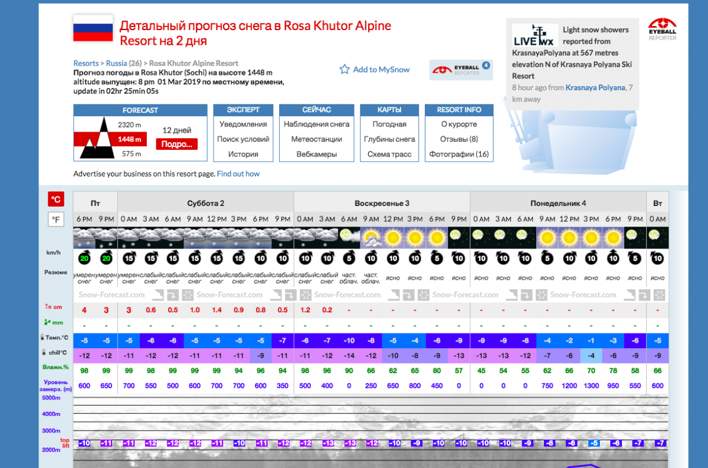Open О курорте link
Image resolution: width=708 pixels, height=468 pixels.
(459, 125)
